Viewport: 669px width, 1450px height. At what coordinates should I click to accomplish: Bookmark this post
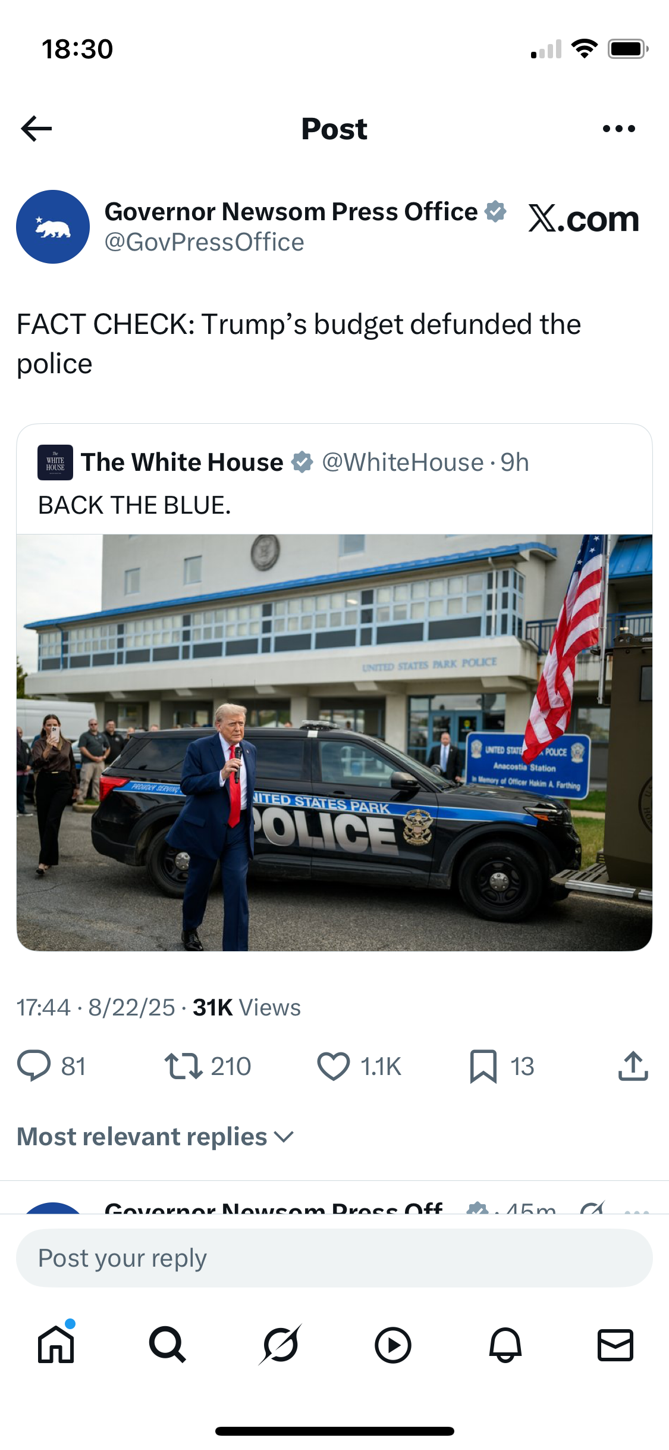[483, 1065]
